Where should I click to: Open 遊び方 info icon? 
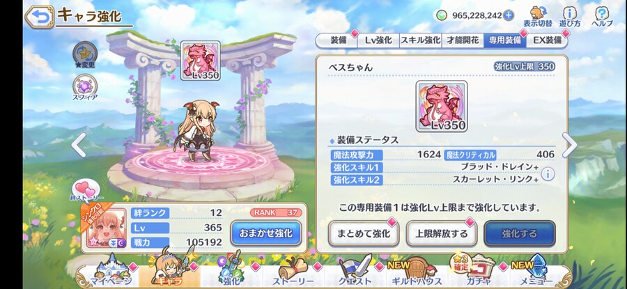(x=570, y=17)
